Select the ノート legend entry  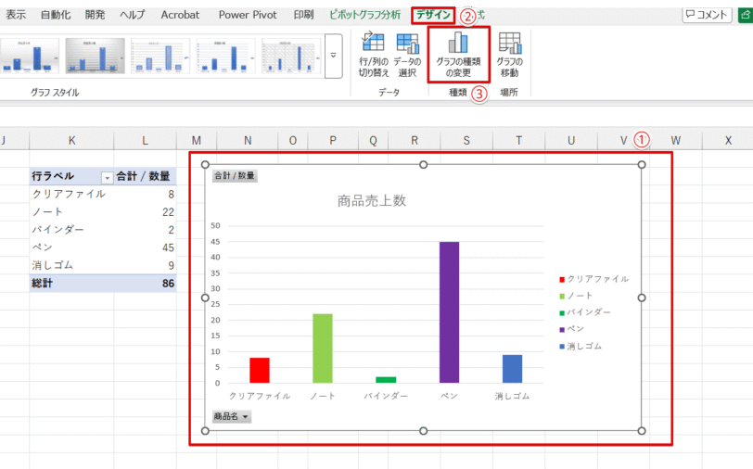pyautogui.click(x=576, y=296)
